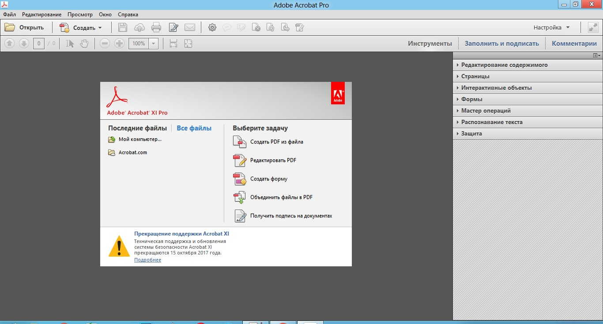Click the settings gear icon
The image size is (603, 324).
212,27
